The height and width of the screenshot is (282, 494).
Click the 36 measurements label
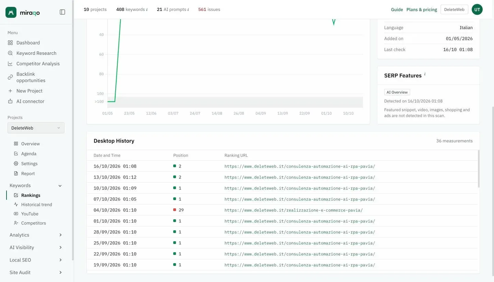(454, 141)
